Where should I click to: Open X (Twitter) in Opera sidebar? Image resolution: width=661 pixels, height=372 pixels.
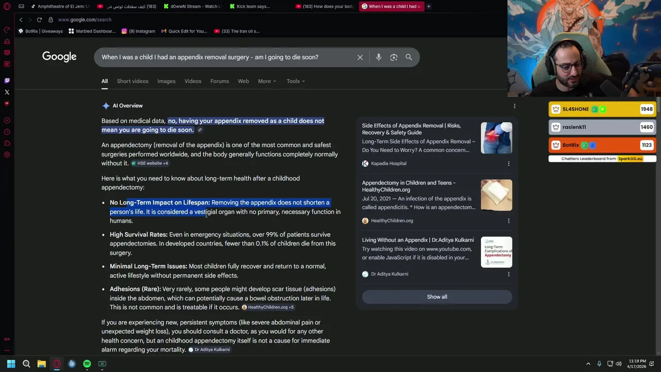(7, 92)
